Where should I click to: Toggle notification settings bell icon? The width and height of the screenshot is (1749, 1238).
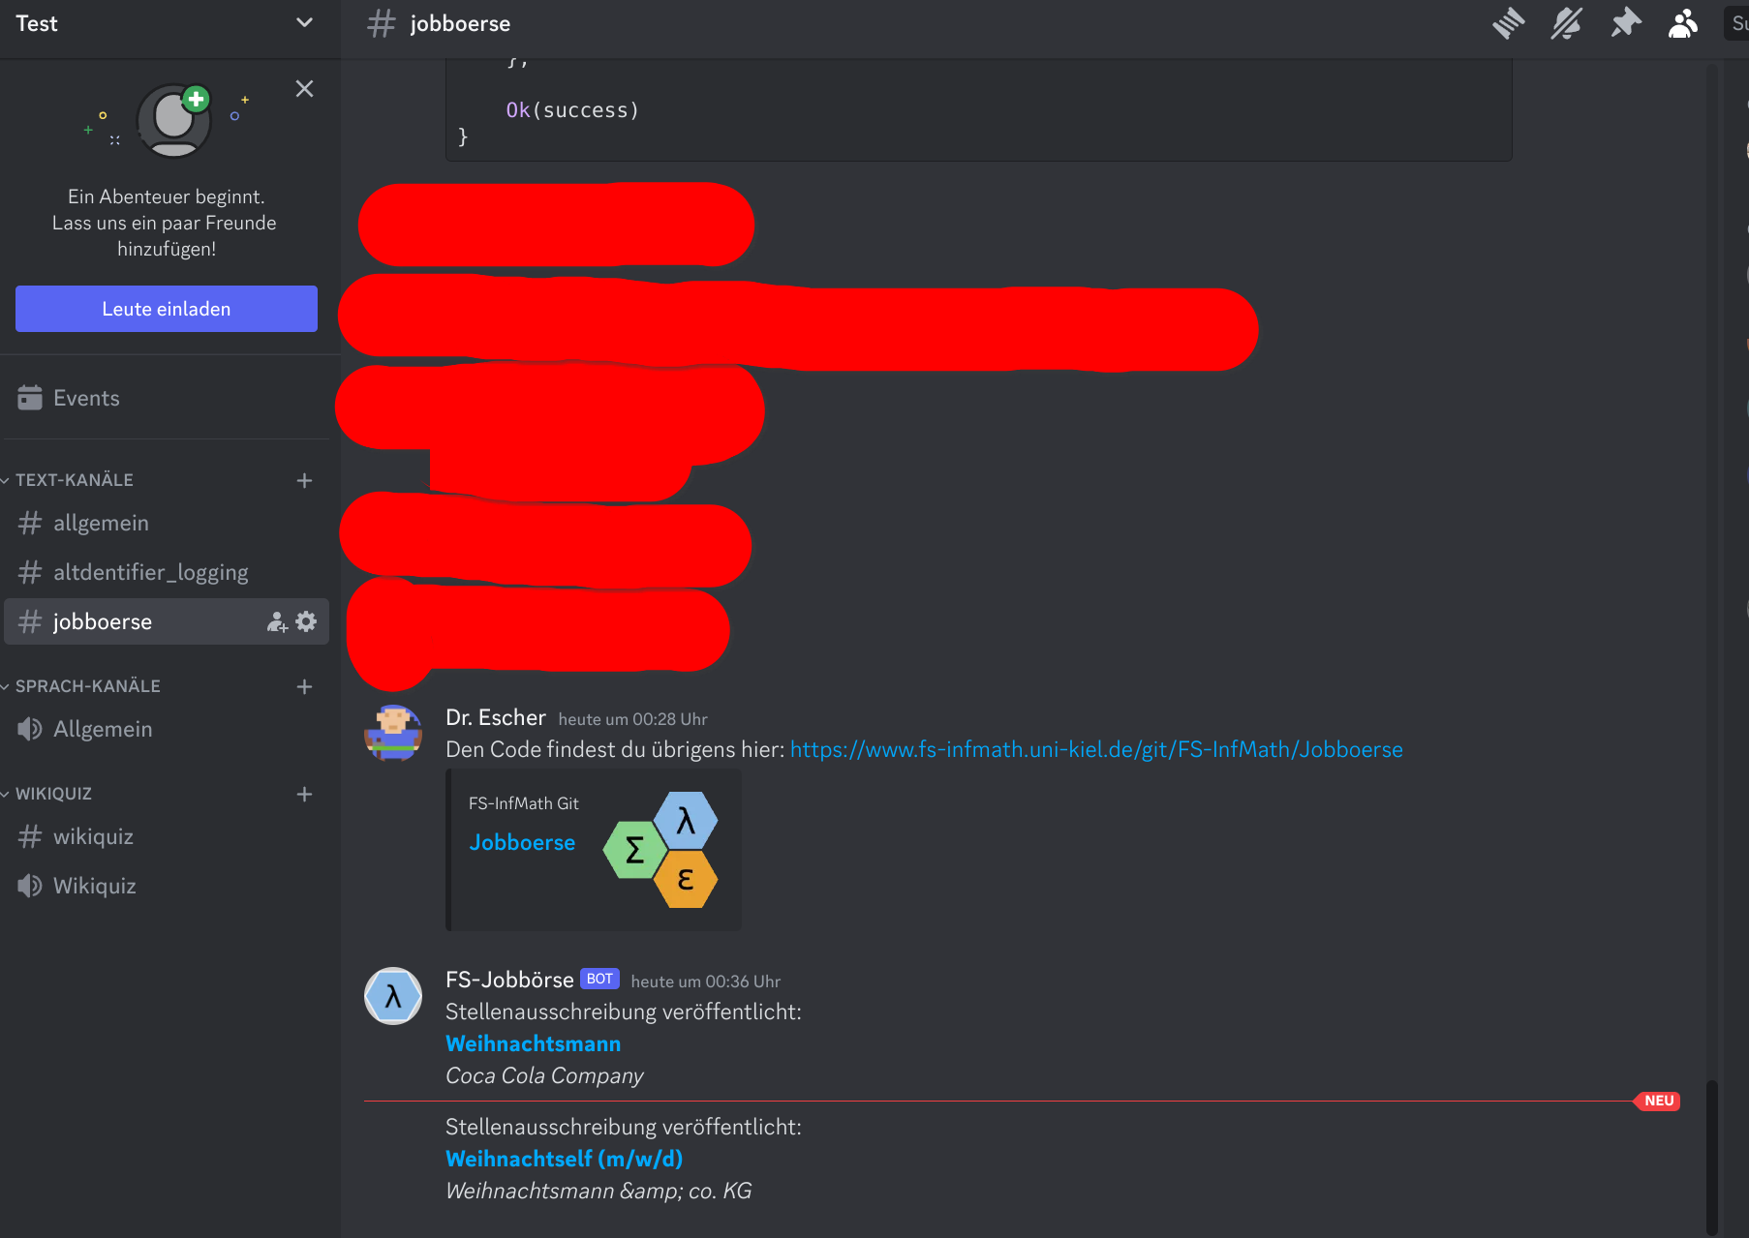click(x=1566, y=23)
